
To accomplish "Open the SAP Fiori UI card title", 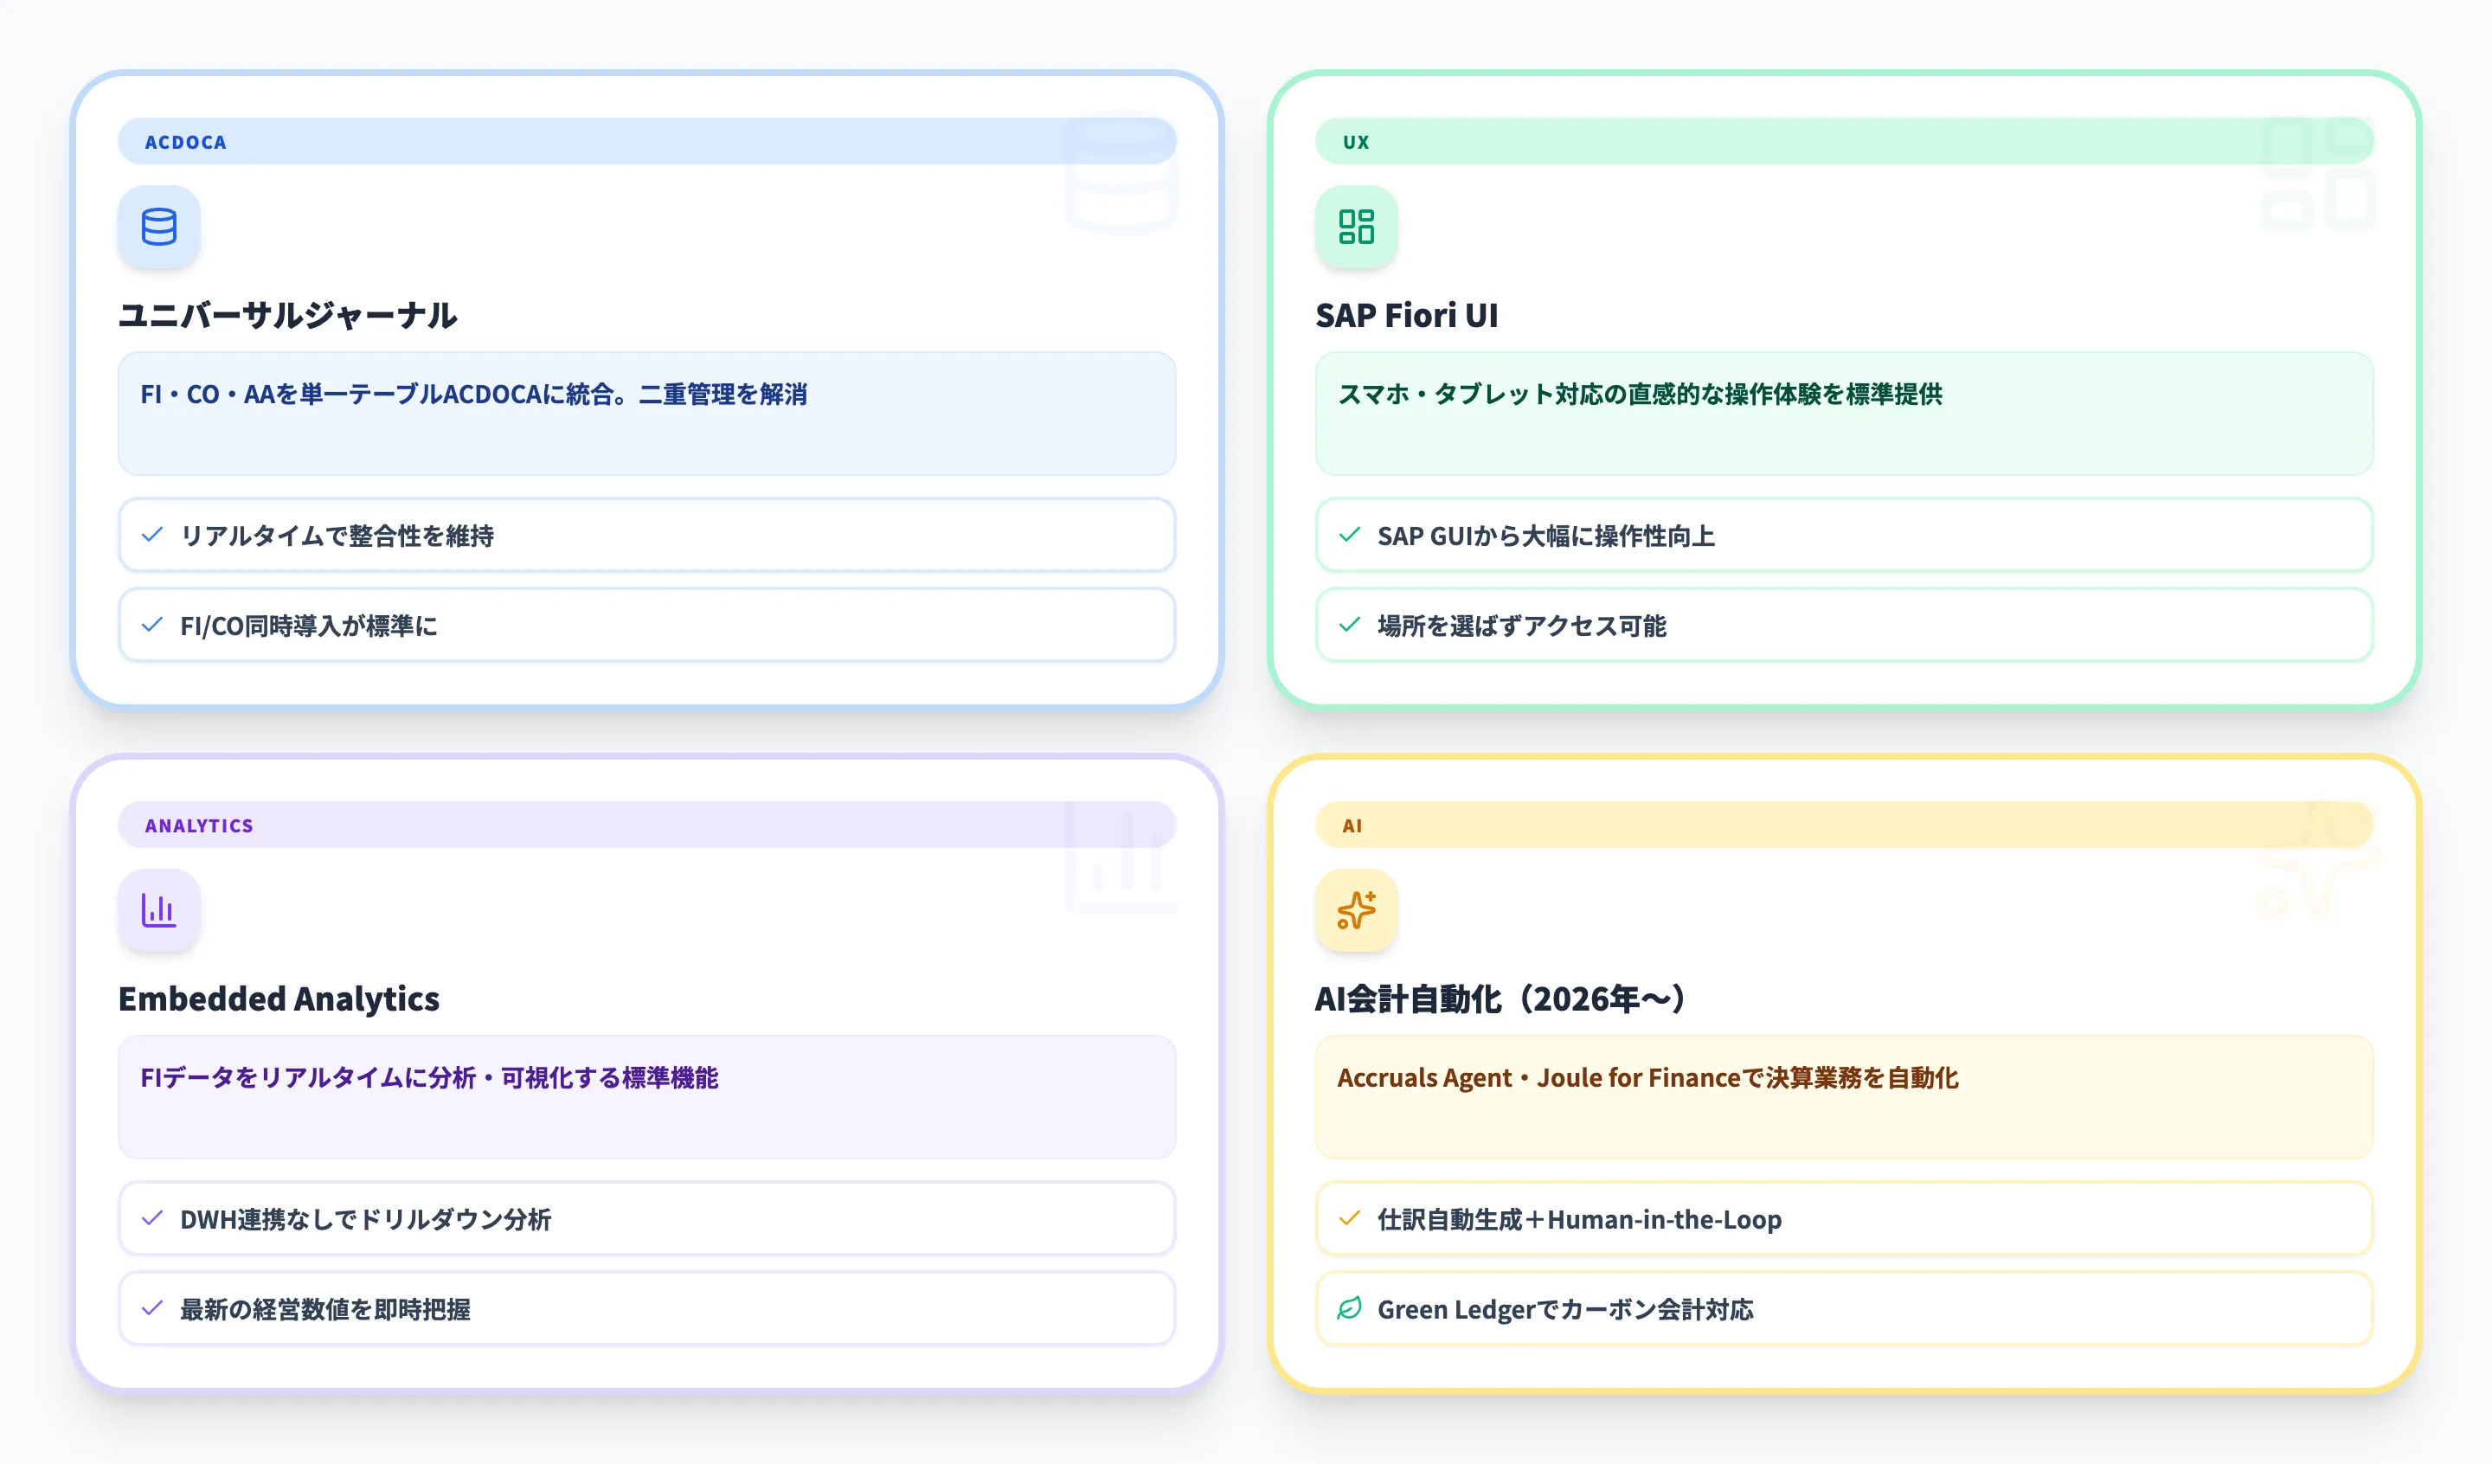I will tap(1406, 317).
